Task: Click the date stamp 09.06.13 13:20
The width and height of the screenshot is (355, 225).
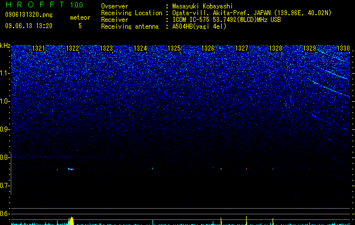Action: coord(29,26)
